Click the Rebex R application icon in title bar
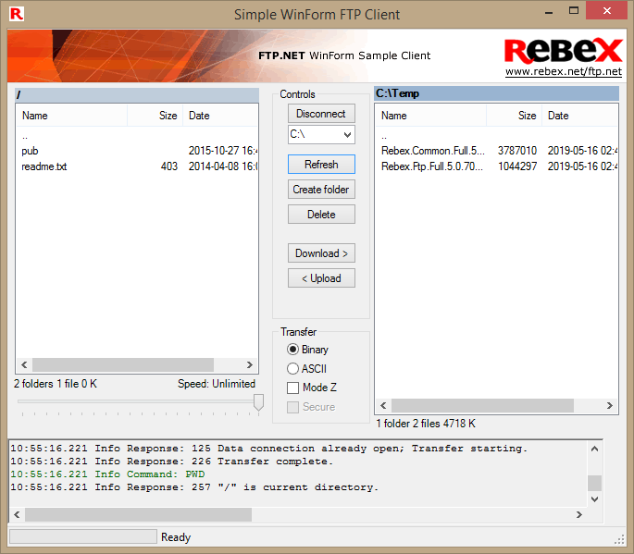The width and height of the screenshot is (634, 554). coord(17,14)
